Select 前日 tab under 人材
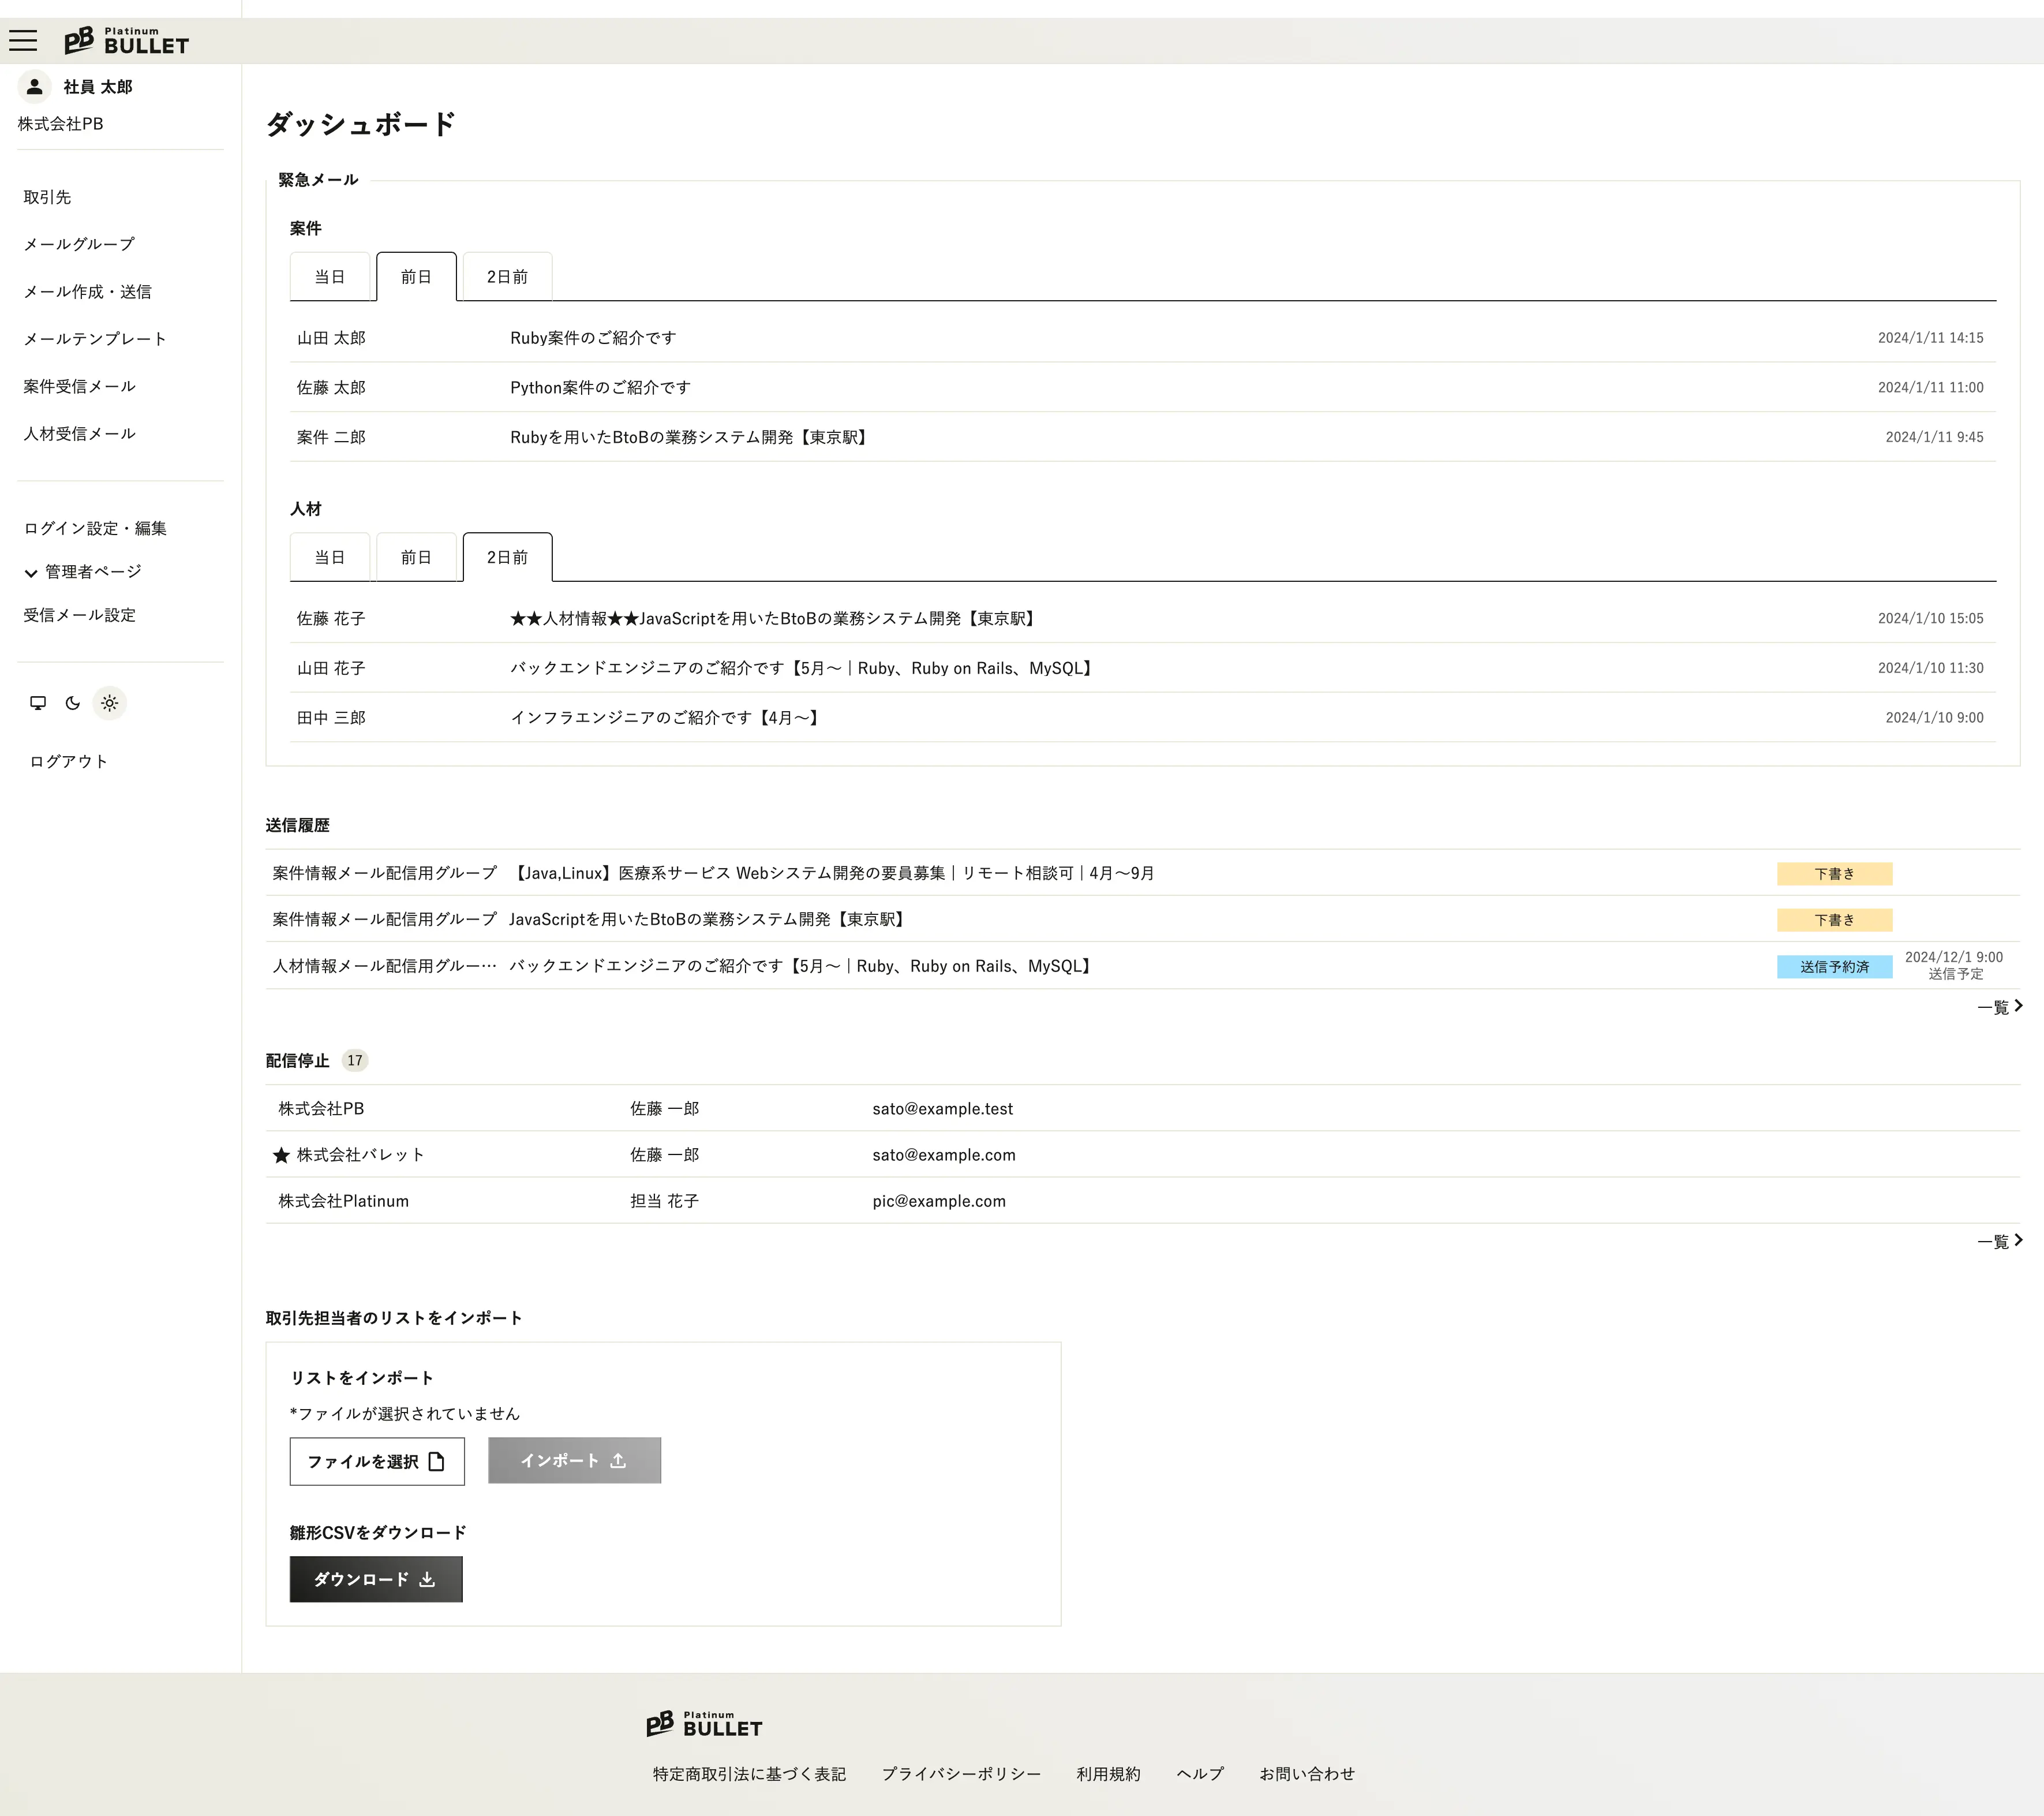This screenshot has width=2044, height=1816. [x=416, y=557]
